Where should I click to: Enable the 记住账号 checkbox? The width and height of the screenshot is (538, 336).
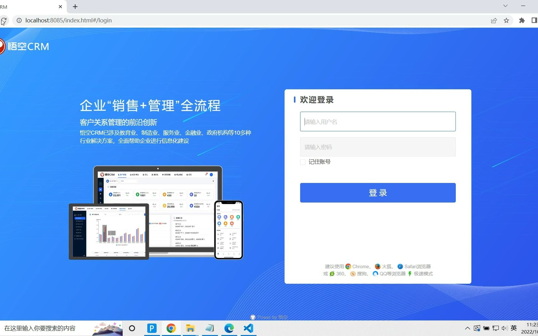click(303, 162)
